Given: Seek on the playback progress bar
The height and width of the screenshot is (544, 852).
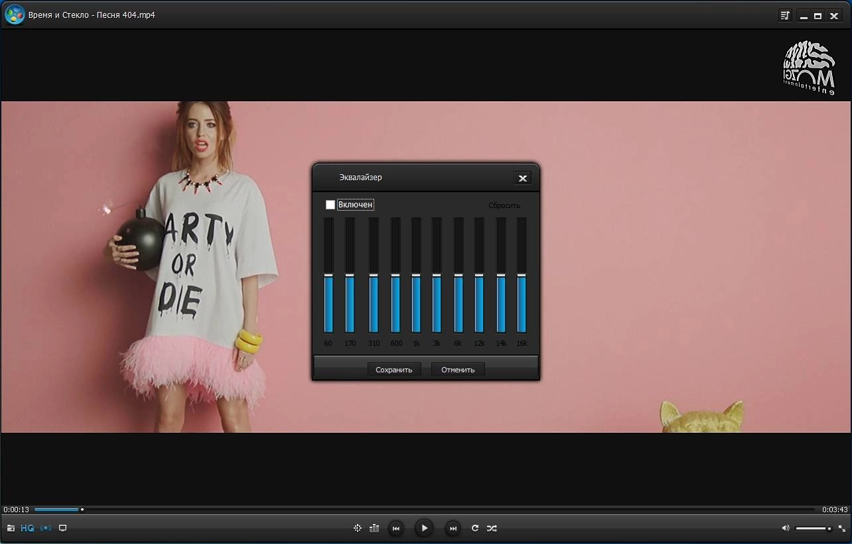Looking at the screenshot, I should (x=425, y=510).
